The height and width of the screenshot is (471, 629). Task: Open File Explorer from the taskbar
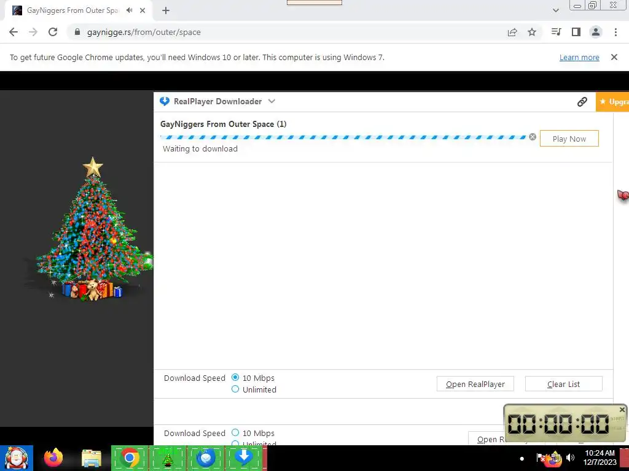(92, 458)
